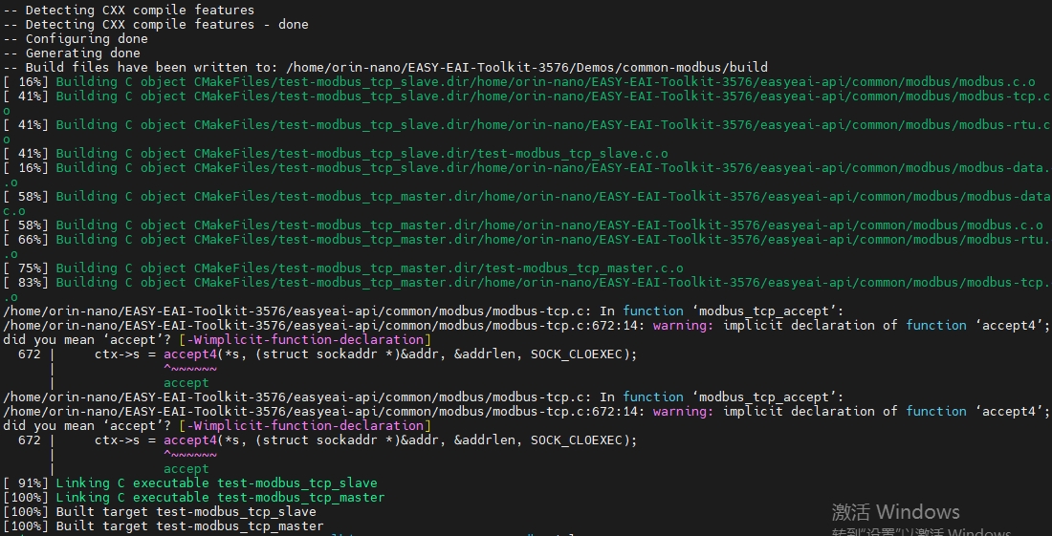
Task: Click the '[ 91%]' progress tag
Action: pyautogui.click(x=26, y=483)
